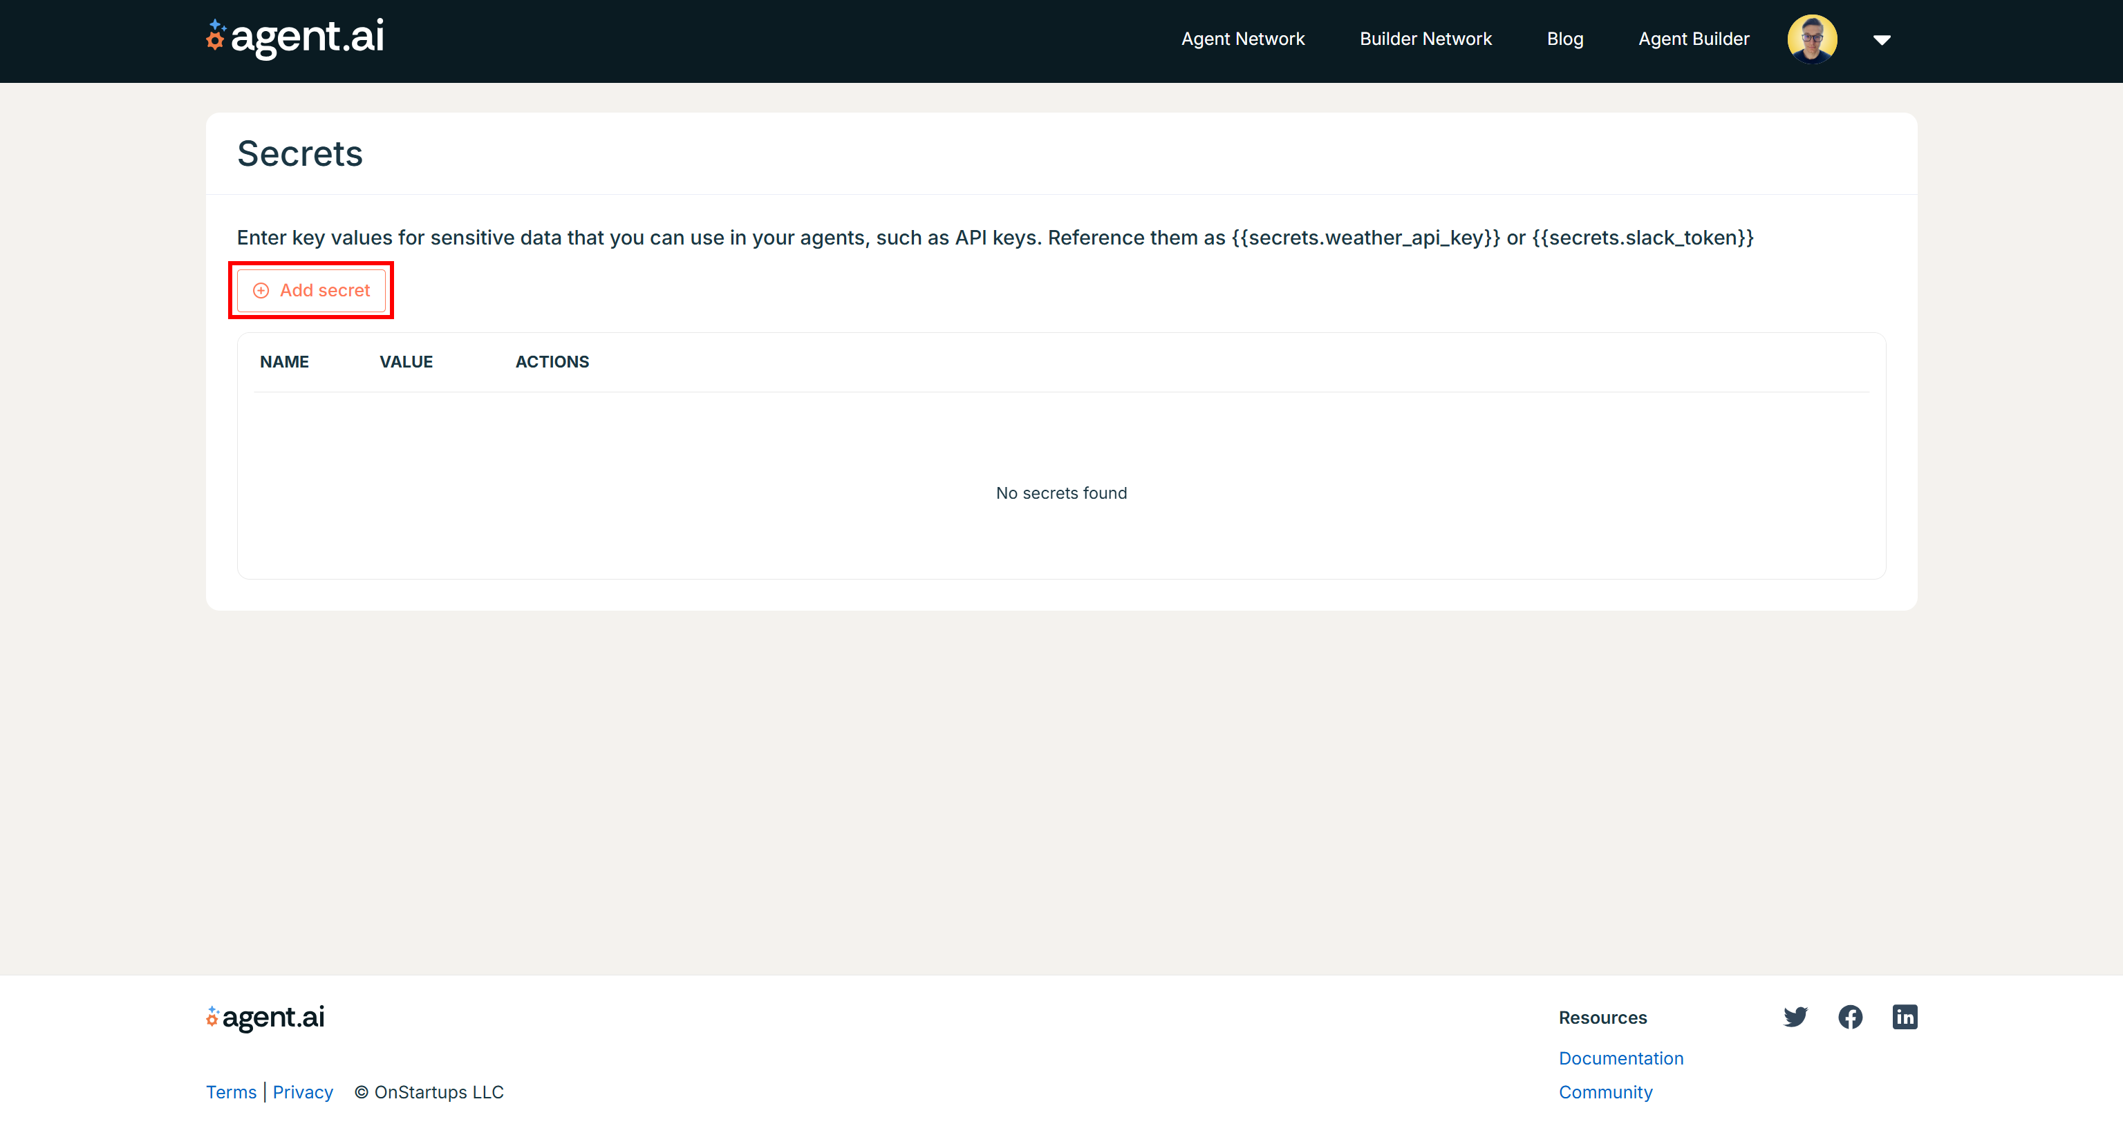Open the LinkedIn footer icon
This screenshot has height=1126, width=2123.
coord(1905,1016)
